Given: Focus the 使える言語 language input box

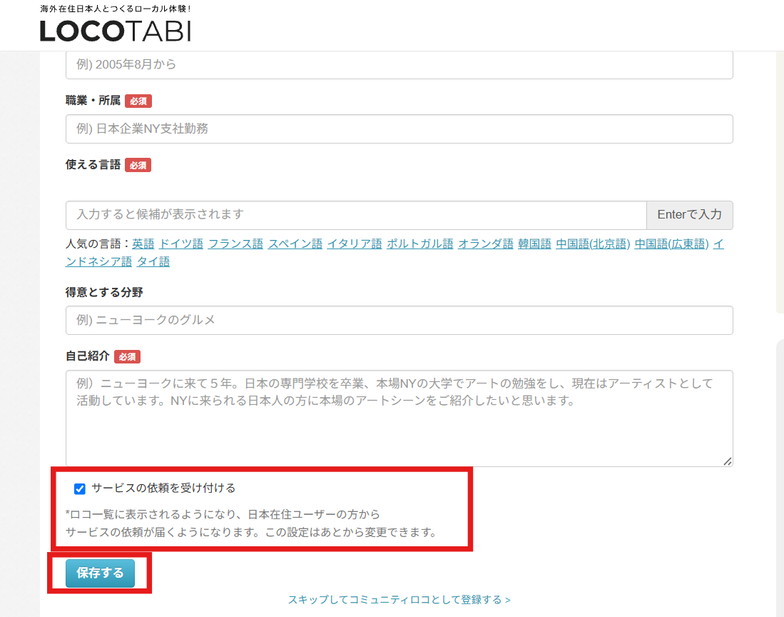Looking at the screenshot, I should [x=356, y=215].
